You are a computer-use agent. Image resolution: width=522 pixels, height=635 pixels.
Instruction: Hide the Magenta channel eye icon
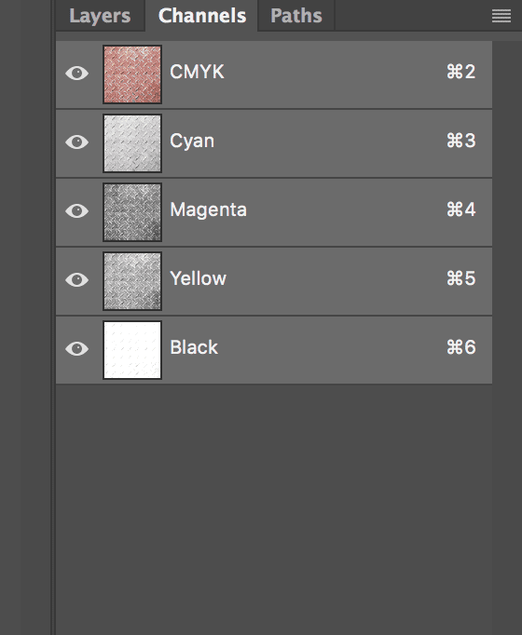tap(77, 211)
